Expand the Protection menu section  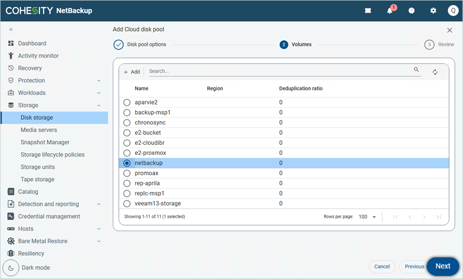coord(99,81)
